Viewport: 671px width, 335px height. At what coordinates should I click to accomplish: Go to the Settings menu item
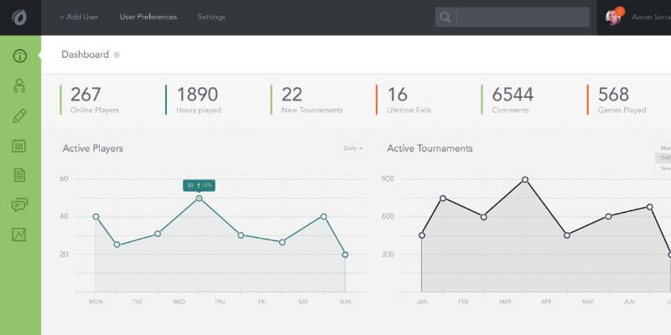tap(211, 17)
